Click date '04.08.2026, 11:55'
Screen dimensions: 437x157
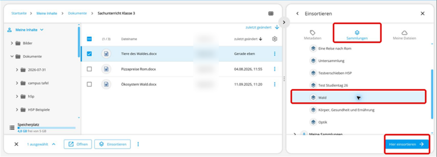point(248,69)
